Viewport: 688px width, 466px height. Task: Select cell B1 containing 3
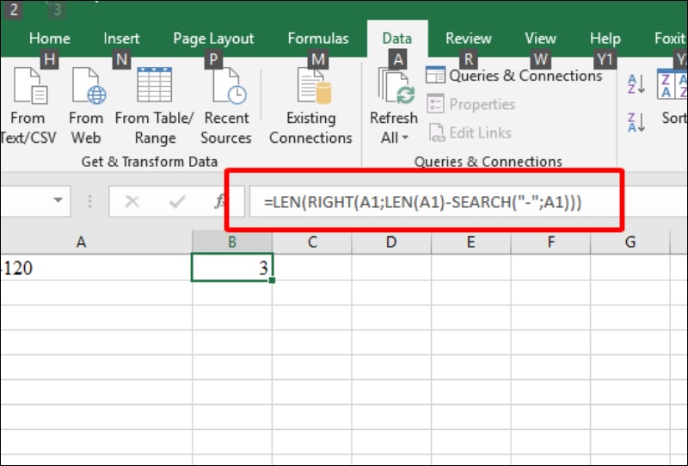click(232, 268)
